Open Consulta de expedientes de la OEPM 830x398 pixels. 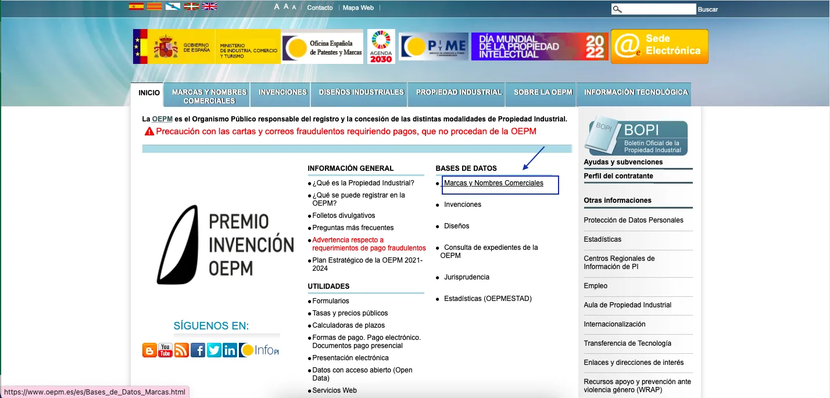(489, 252)
